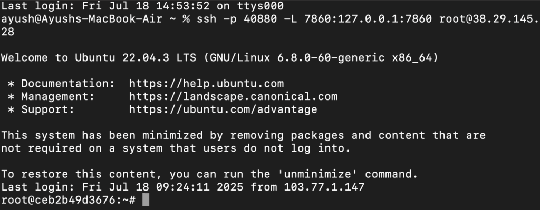Screen dimensions: 540x210
Task: Open the https://help.ubuntu.com documentation link
Action: 206,84
